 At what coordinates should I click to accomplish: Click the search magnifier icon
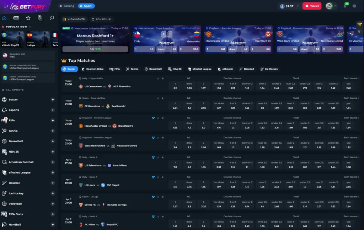tap(52, 18)
